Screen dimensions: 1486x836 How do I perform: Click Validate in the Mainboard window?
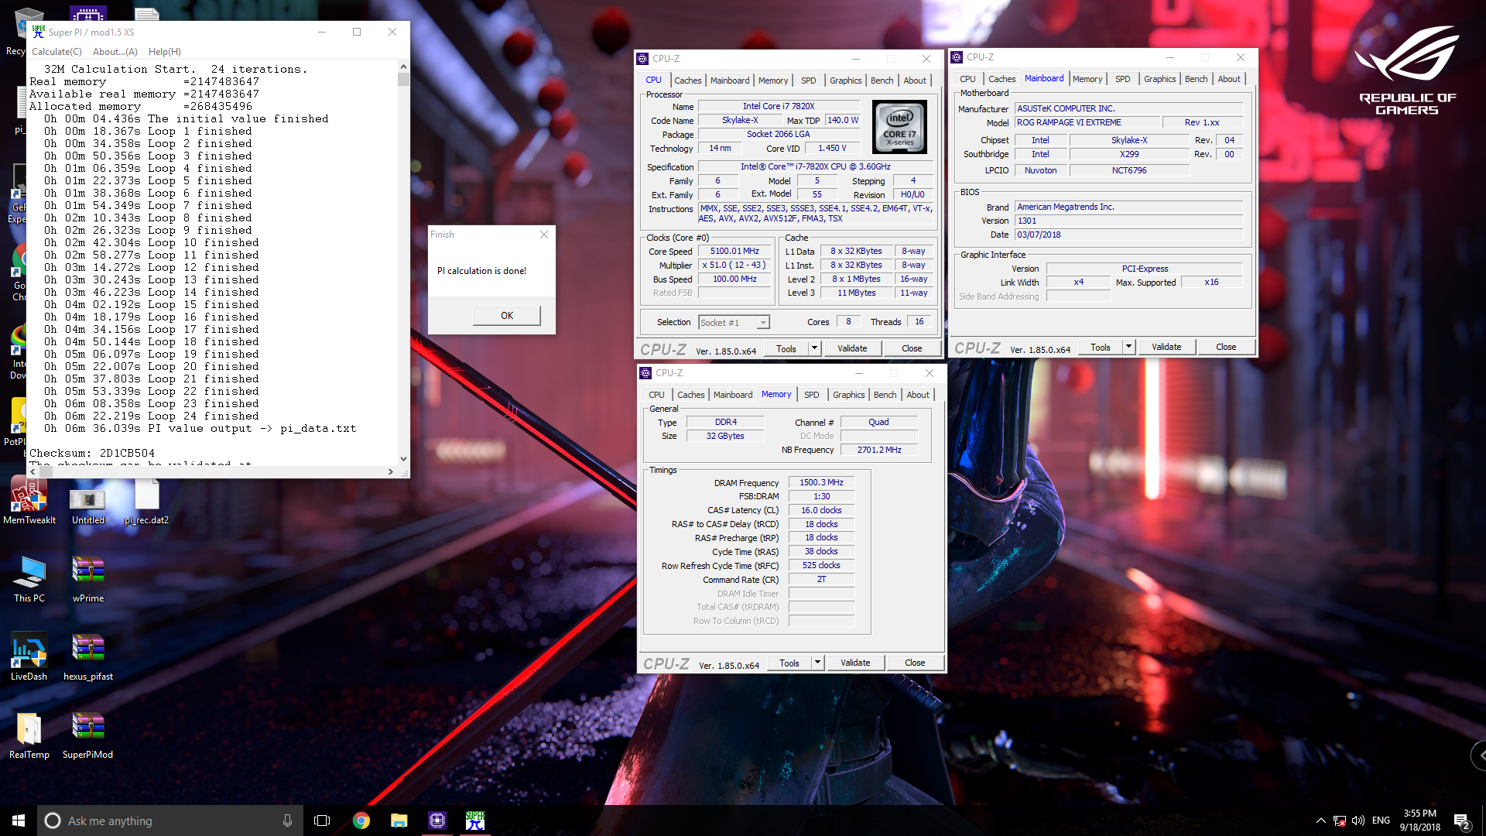coord(1166,347)
